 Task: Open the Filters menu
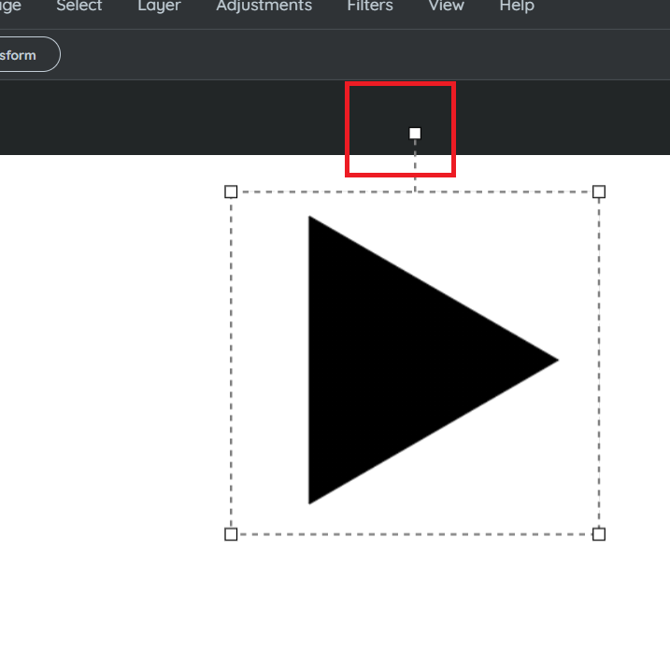[x=370, y=6]
